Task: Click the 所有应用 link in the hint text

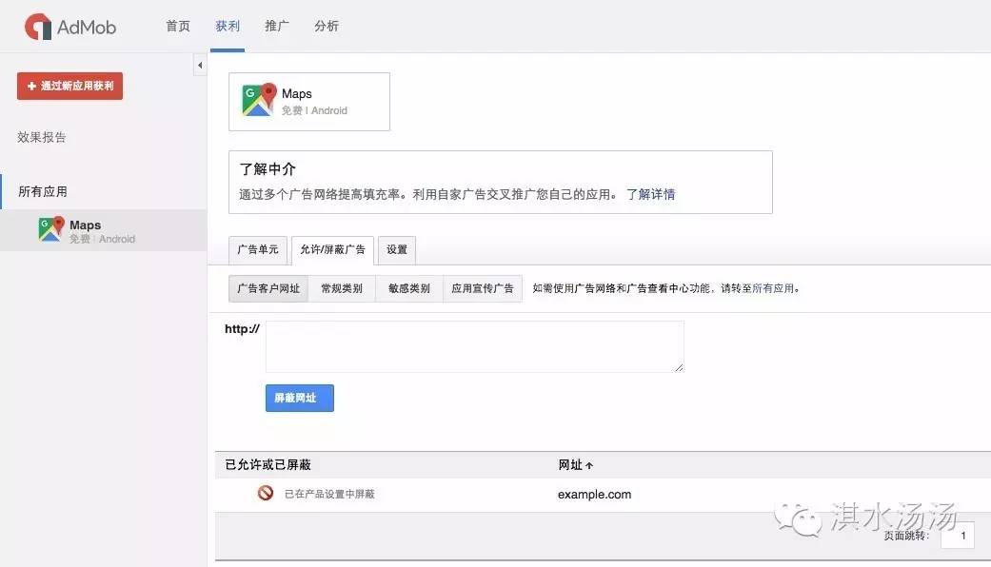Action: 773,288
